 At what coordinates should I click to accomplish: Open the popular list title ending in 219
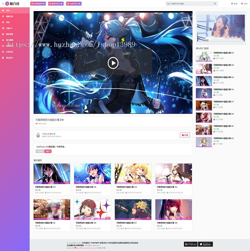tap(224, 114)
